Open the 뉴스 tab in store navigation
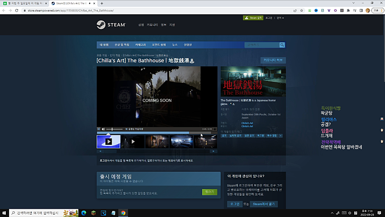 point(175,45)
